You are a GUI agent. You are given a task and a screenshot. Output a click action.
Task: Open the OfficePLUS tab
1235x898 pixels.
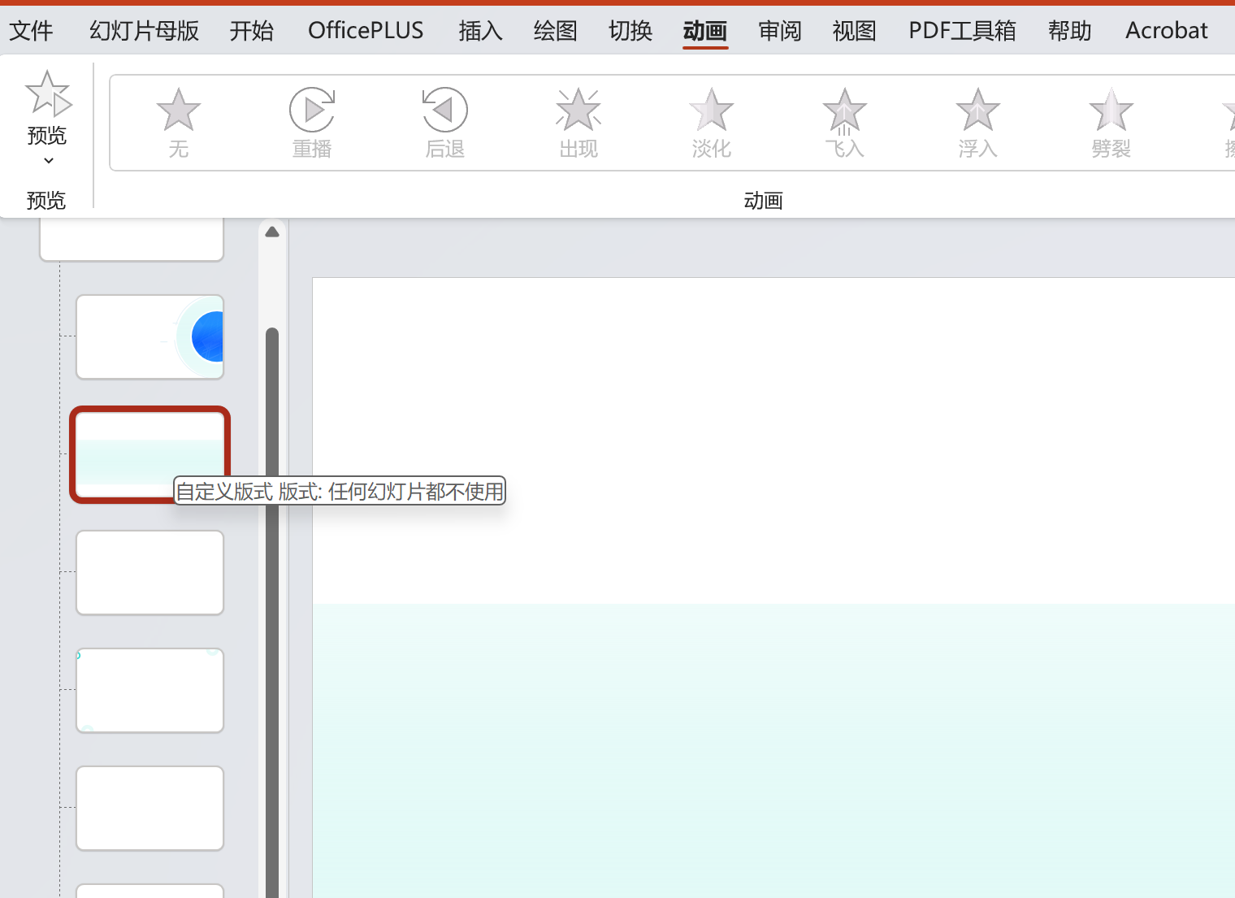pyautogui.click(x=366, y=31)
